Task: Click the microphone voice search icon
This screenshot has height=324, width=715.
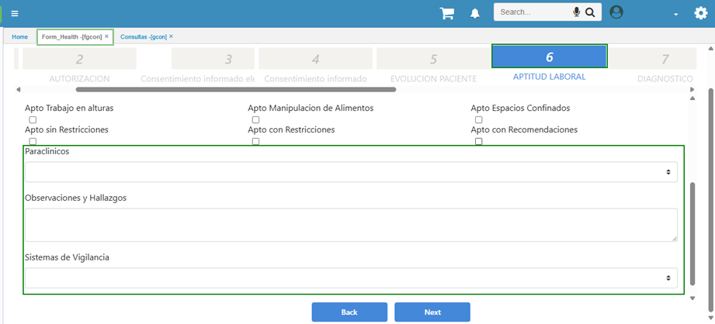Action: click(x=576, y=12)
